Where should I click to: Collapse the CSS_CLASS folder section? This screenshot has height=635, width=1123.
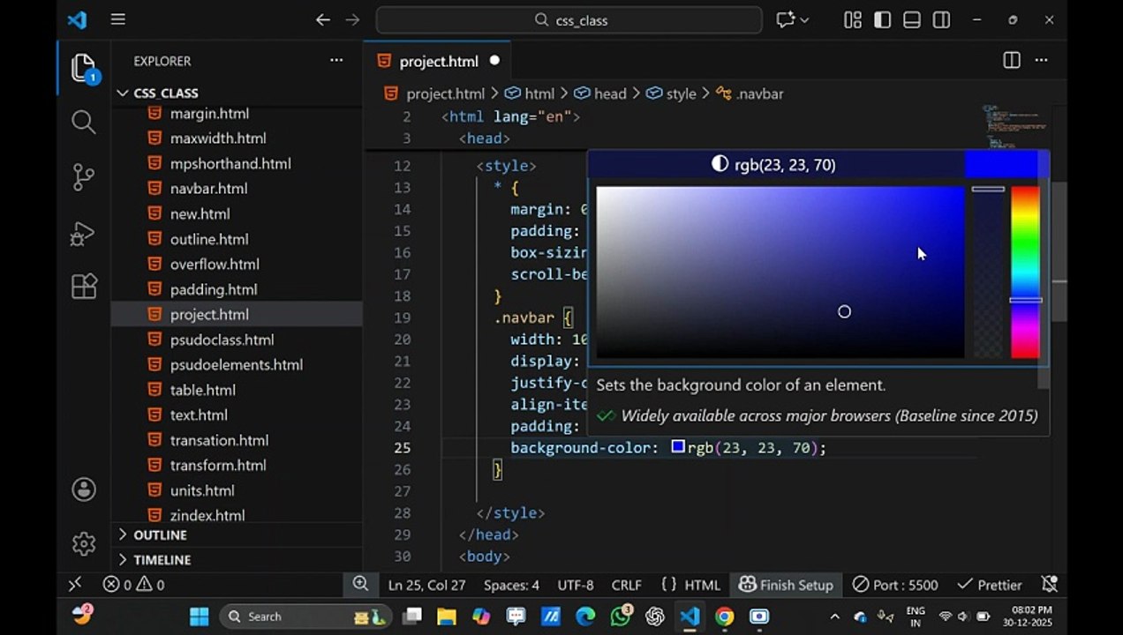coord(166,93)
